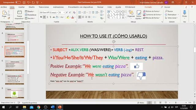Click the Pegar paste icon
The height and width of the screenshot is (110, 196).
click(4, 13)
